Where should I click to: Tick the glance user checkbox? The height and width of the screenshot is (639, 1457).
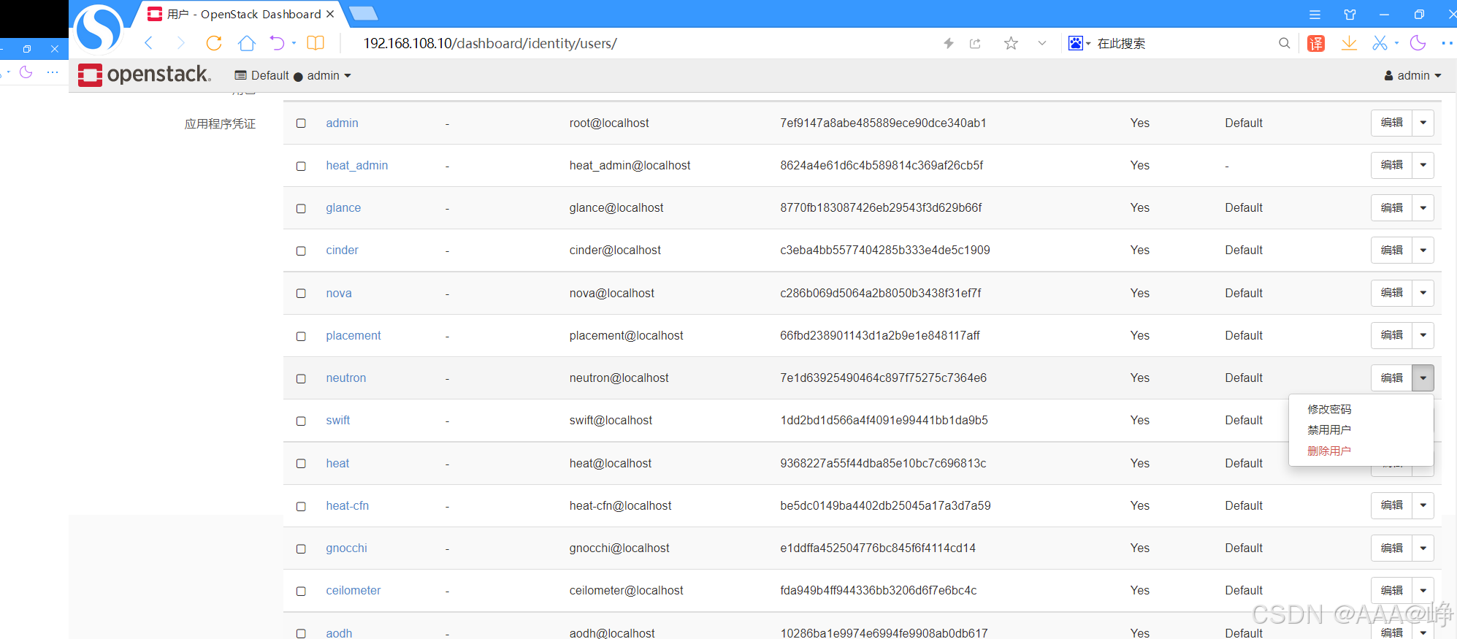[301, 208]
